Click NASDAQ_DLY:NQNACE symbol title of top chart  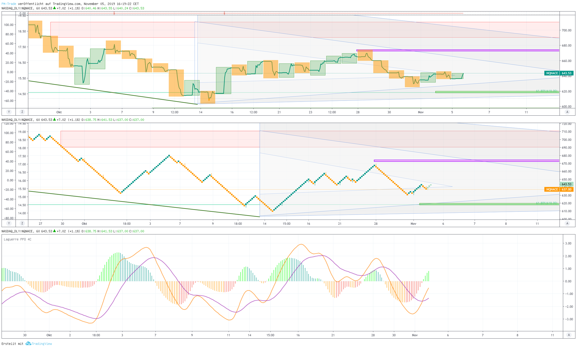pyautogui.click(x=17, y=8)
